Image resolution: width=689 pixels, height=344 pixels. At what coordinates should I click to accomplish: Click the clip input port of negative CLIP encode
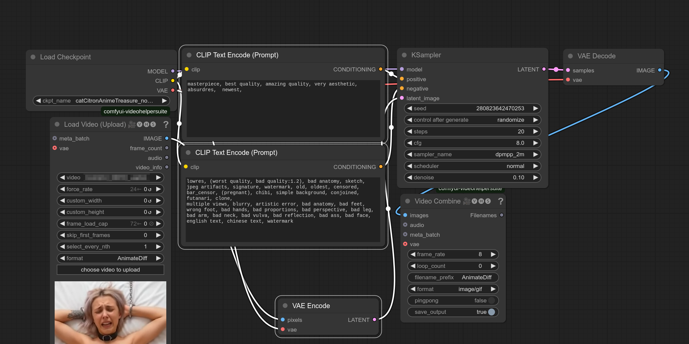[x=186, y=167]
